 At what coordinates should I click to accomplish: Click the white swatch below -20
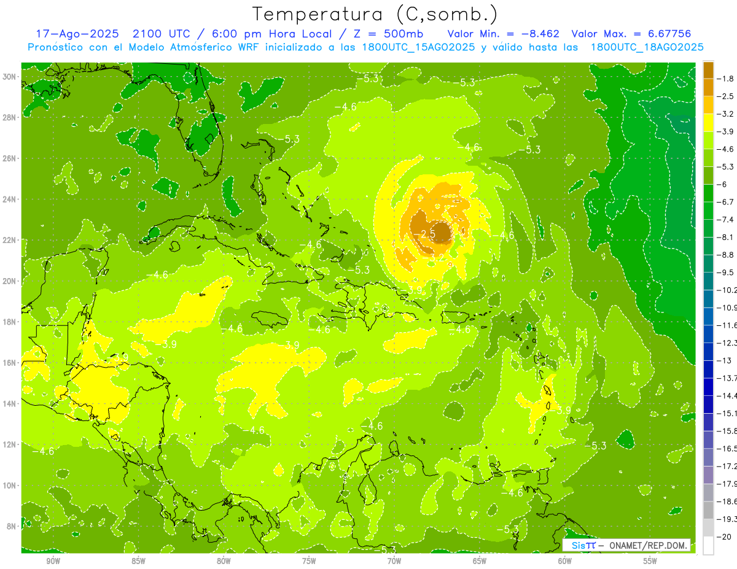click(x=708, y=546)
